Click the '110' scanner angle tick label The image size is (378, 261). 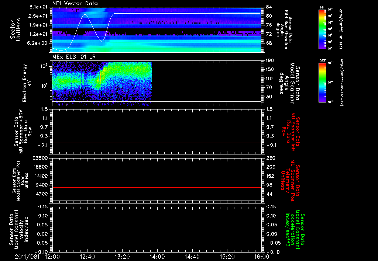[270, 79]
